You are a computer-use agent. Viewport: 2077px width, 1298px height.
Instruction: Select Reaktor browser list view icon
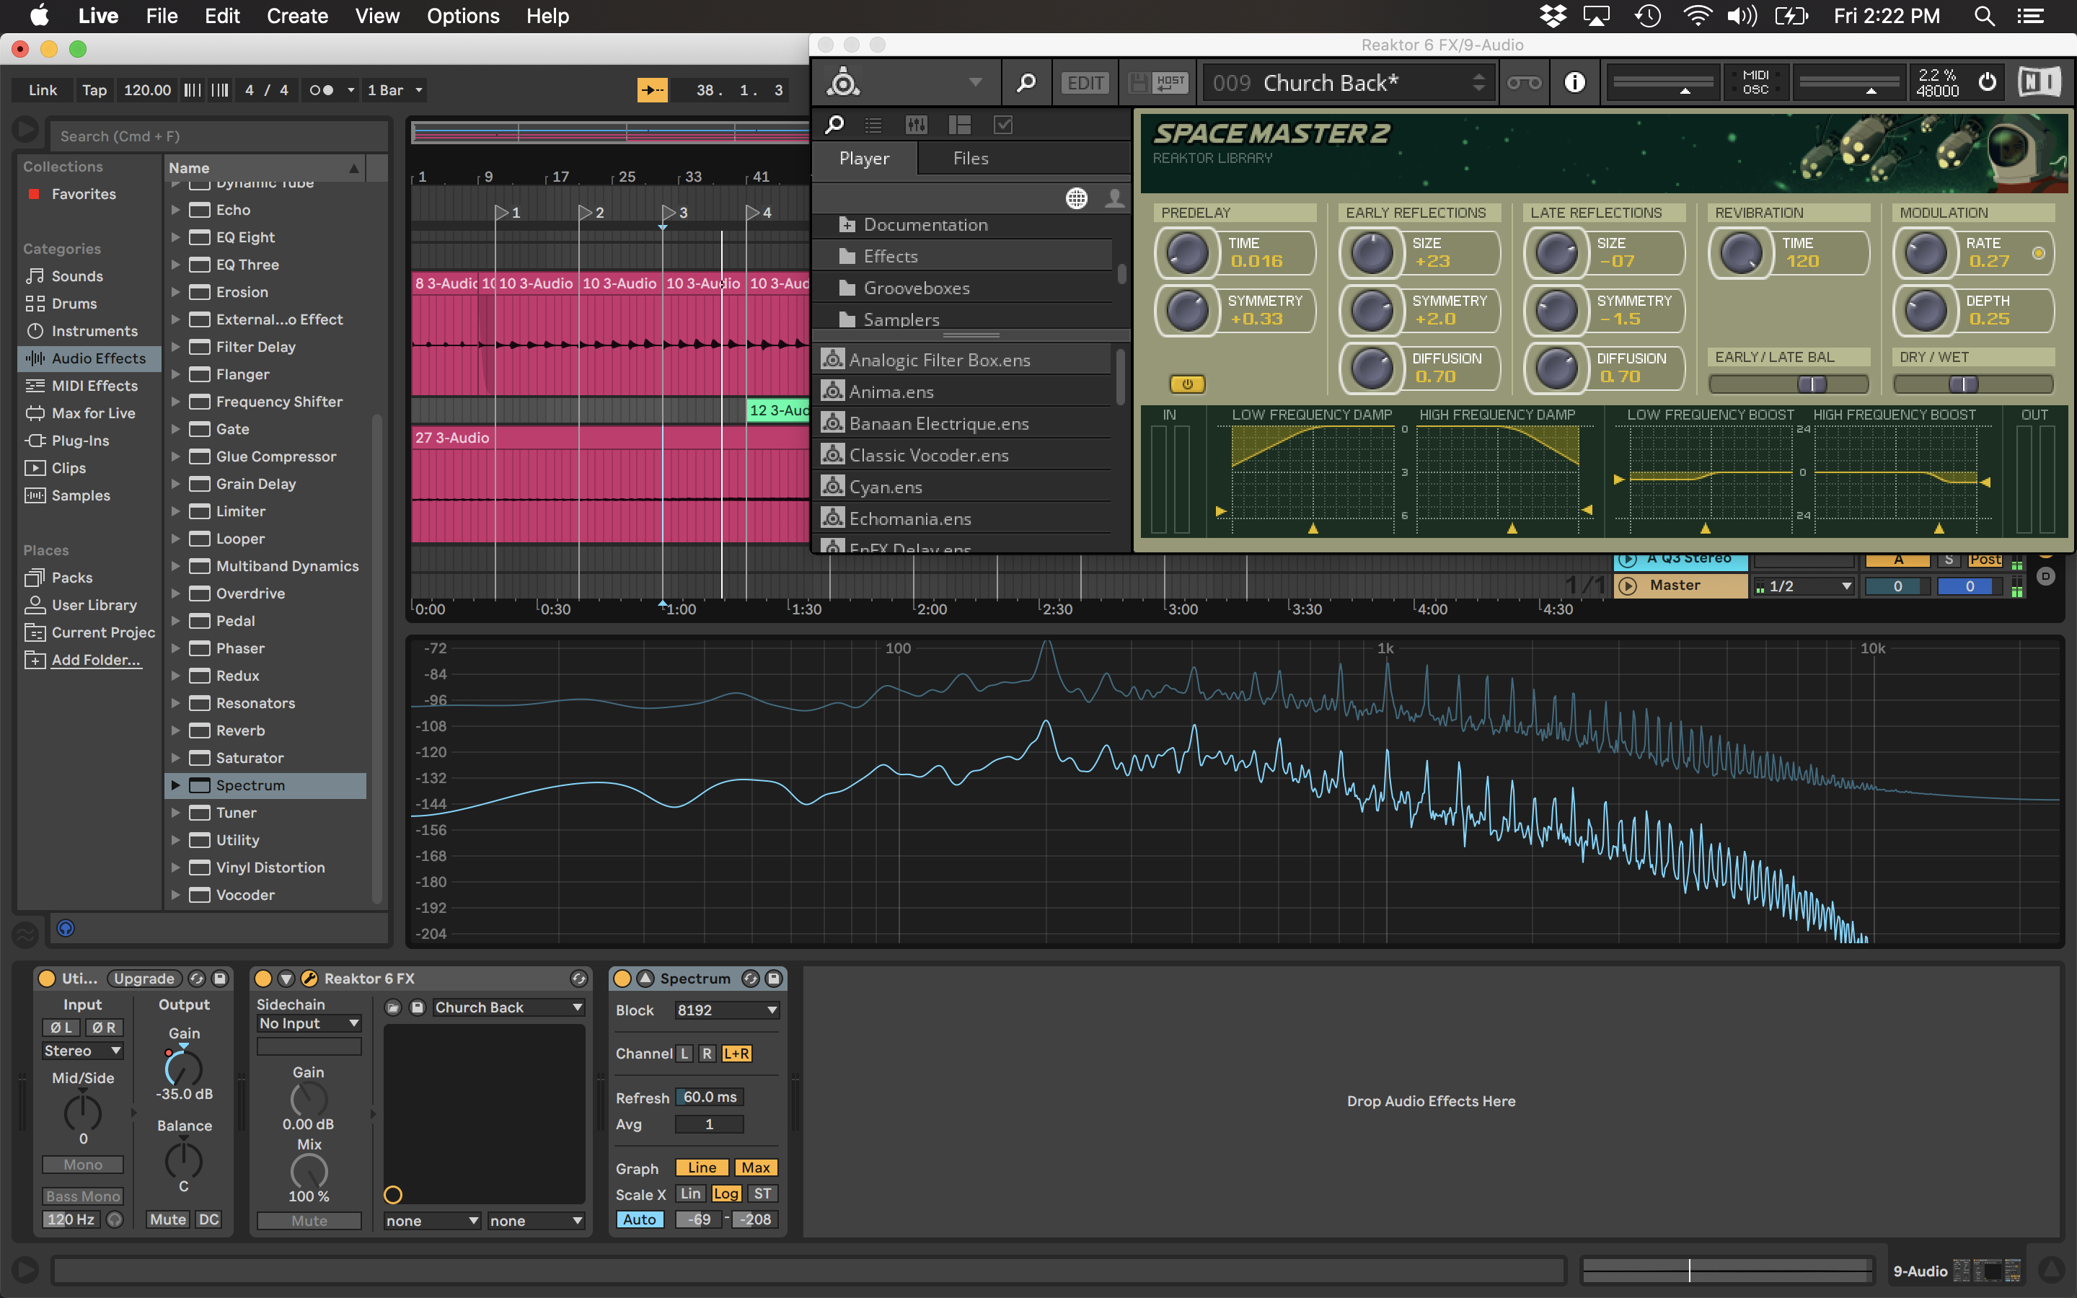click(x=874, y=125)
